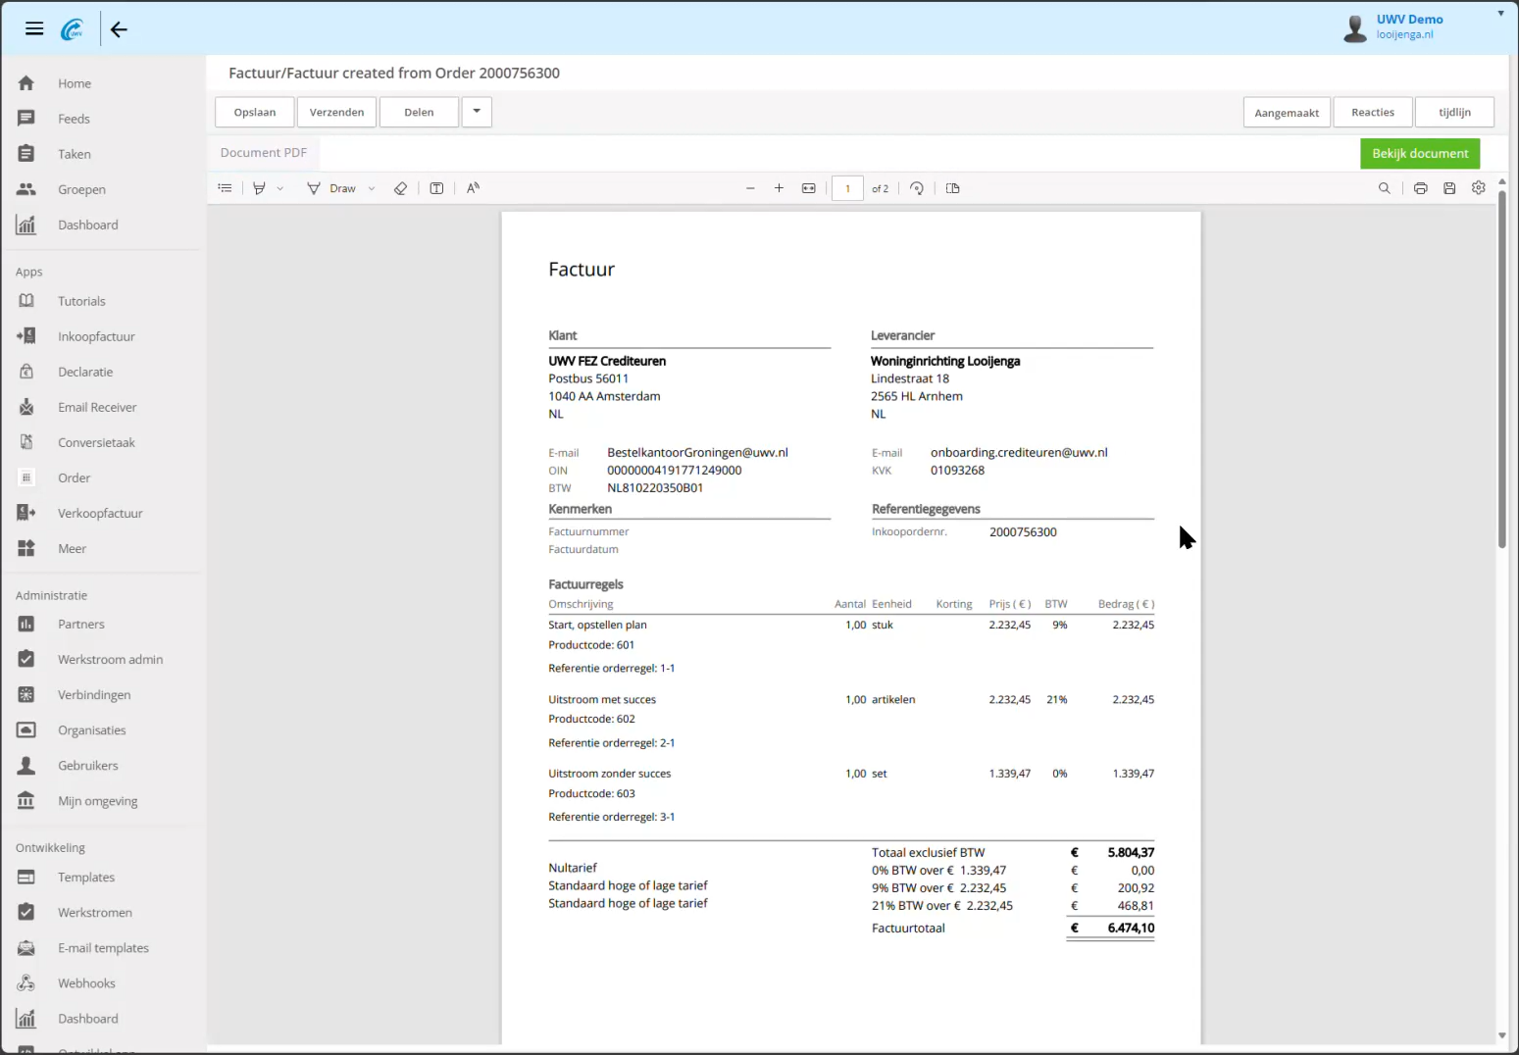Expand the dropdown next to Delen
This screenshot has width=1519, height=1055.
477,112
